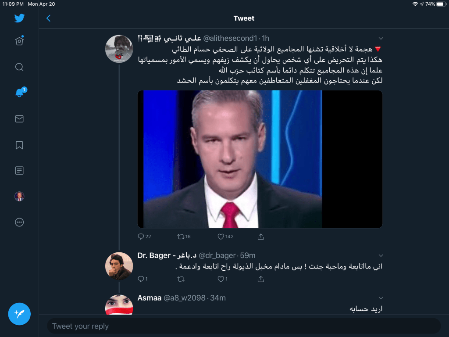The width and height of the screenshot is (449, 337).
Task: Expand options chevron on Dr. Bager's reply
Action: [x=381, y=256]
